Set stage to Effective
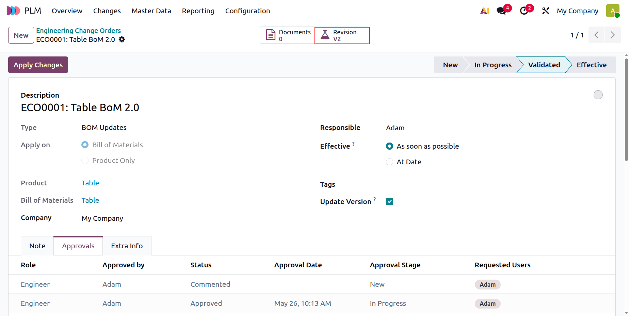Viewport: 629px width, 316px height. tap(592, 65)
